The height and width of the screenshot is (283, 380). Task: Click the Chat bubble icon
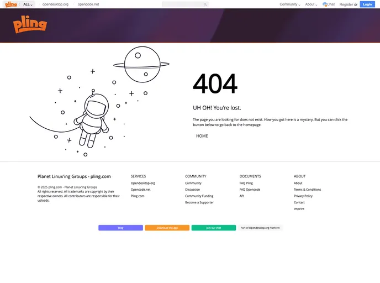[x=325, y=4]
